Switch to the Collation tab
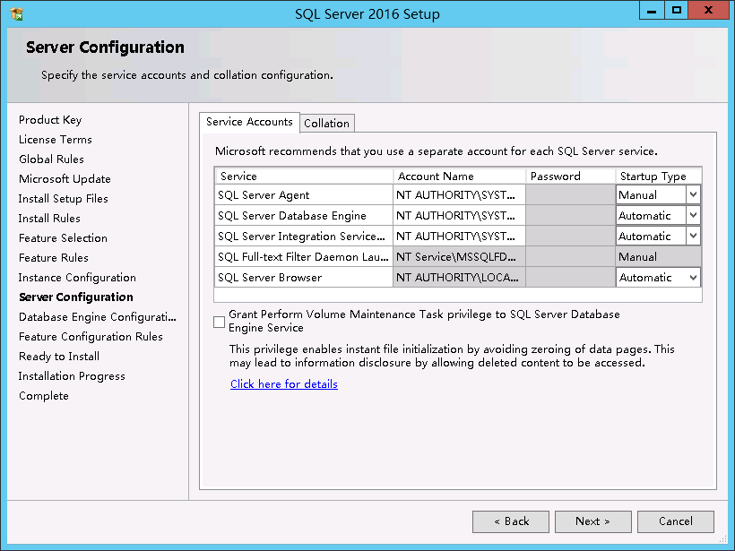 tap(327, 124)
